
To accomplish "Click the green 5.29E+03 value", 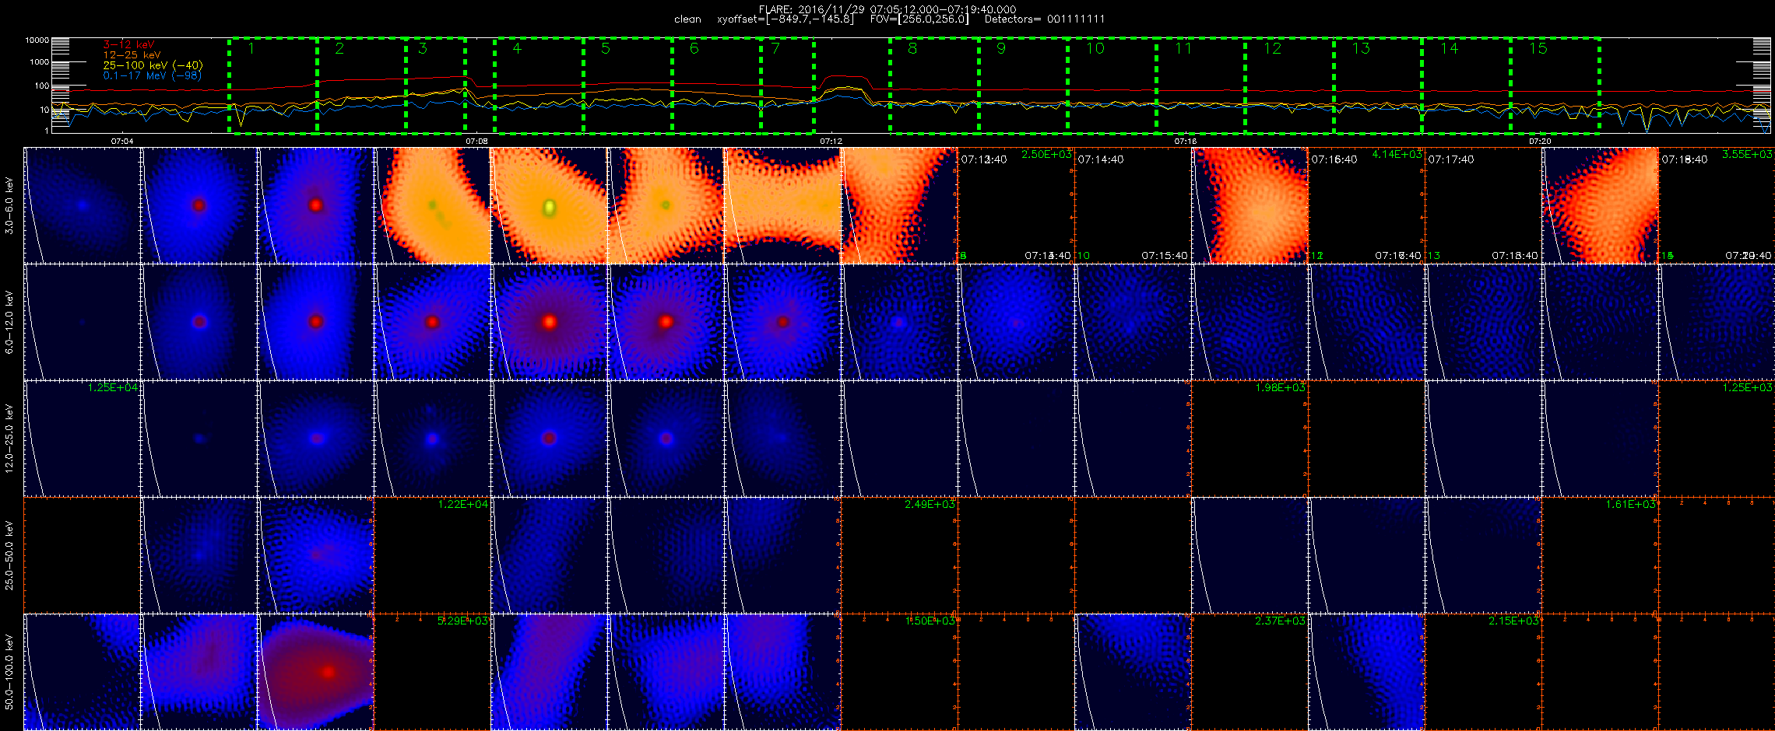I will click(463, 621).
